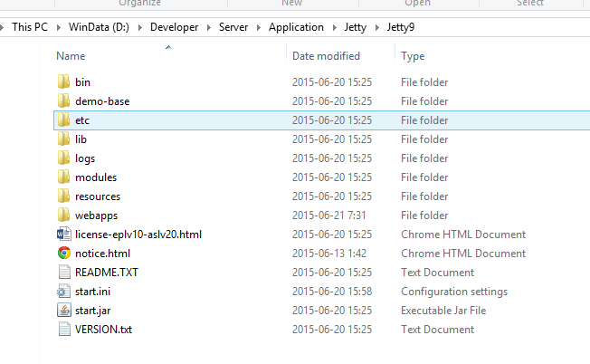Screen dimensions: 590x364
Task: Select file start.jar by name
Action: 93,311
